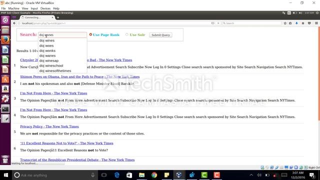320x180 pixels.
Task: Choose suggestion 'doj winesofthetimes'
Action: click(x=62, y=70)
